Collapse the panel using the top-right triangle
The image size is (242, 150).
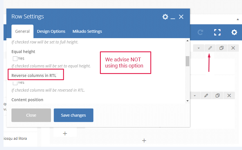(238, 19)
